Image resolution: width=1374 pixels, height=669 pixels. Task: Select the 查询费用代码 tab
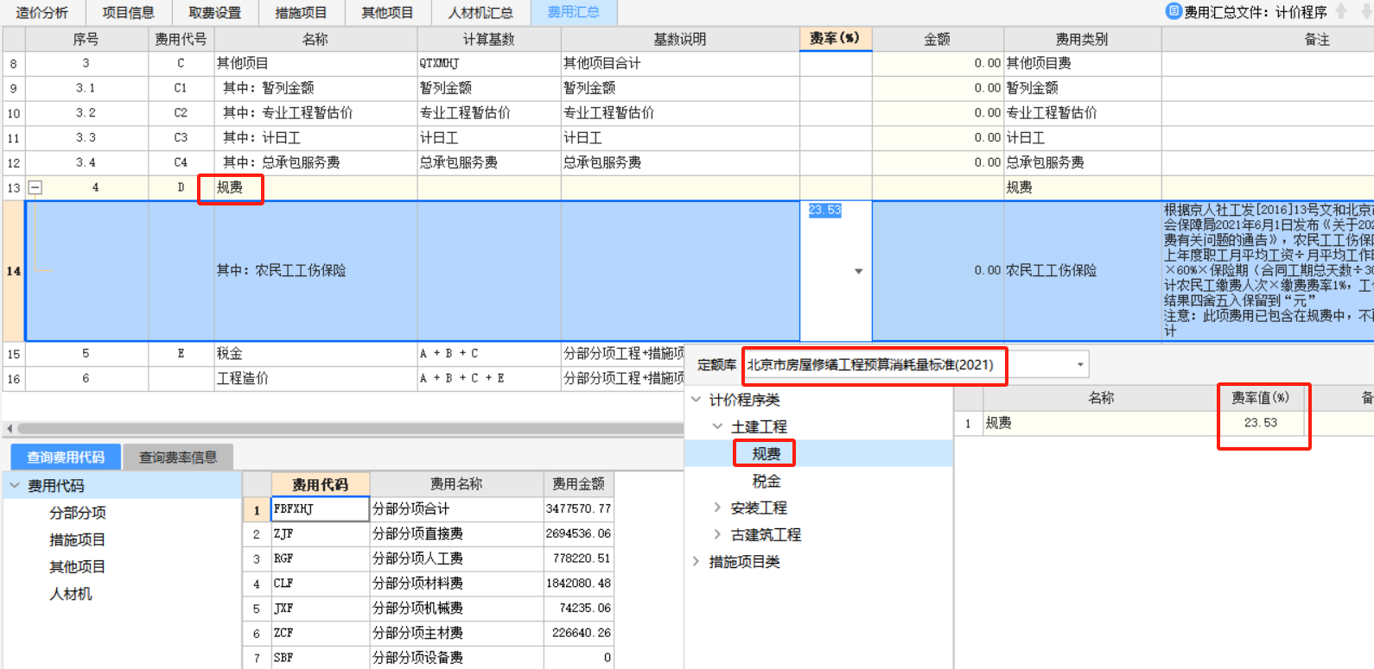[x=66, y=458]
